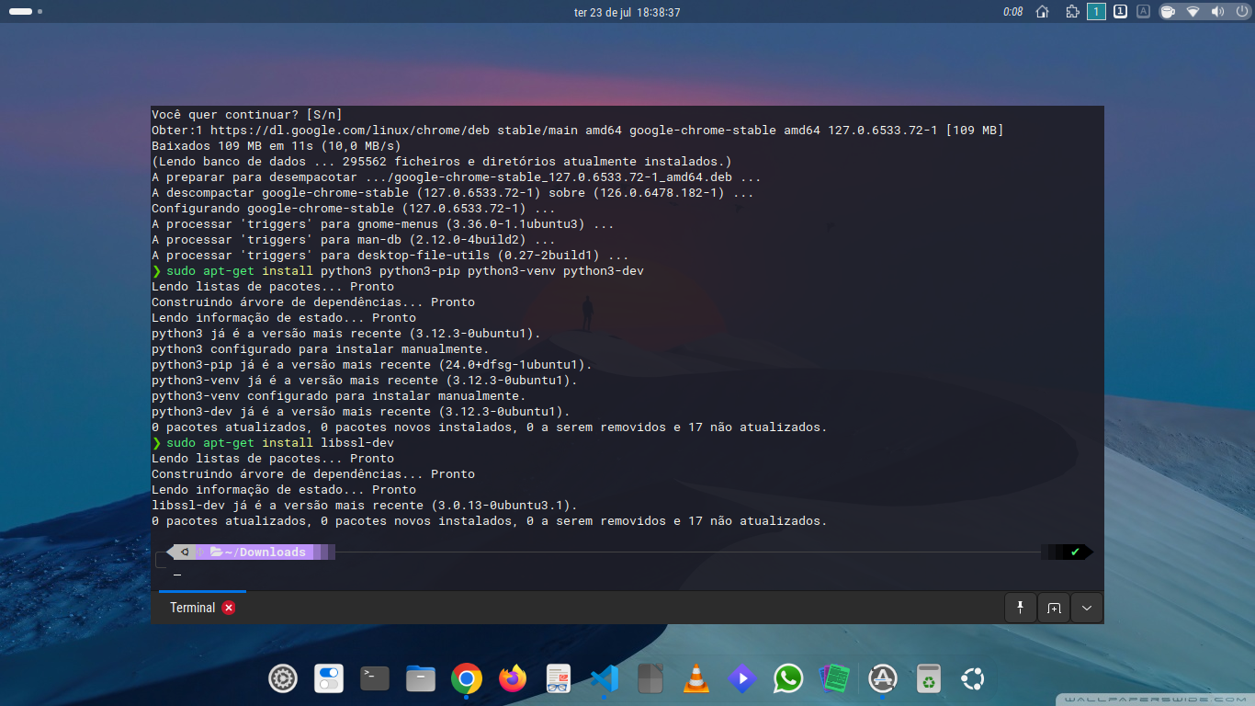Viewport: 1255px width, 706px height.
Task: Click the 0:08 timer in top bar
Action: tap(1012, 12)
